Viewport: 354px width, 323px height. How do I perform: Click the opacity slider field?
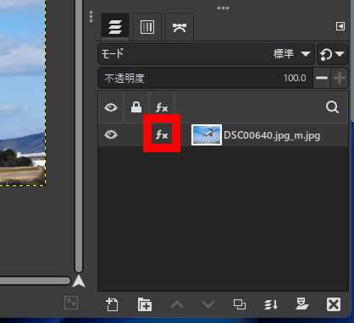click(x=206, y=78)
